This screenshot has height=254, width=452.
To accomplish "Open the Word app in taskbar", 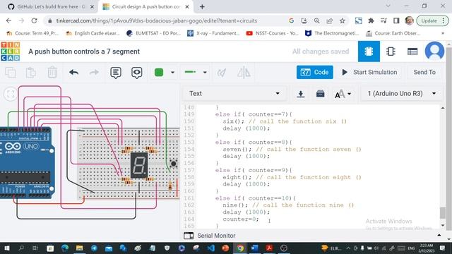I will click(x=254, y=248).
